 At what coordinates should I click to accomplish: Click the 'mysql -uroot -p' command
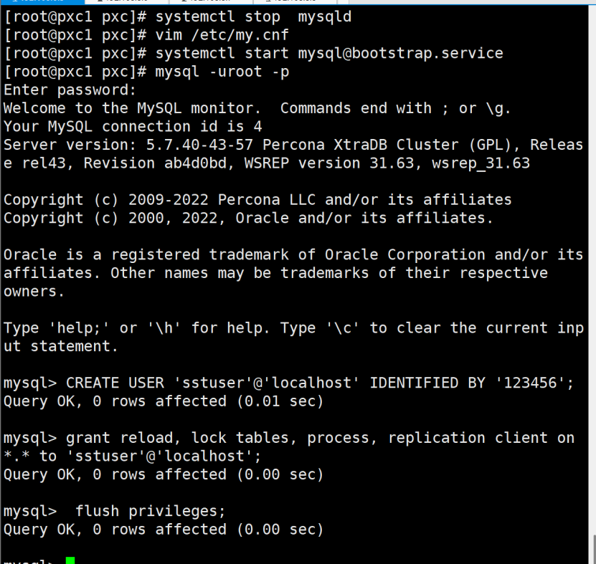pos(222,72)
